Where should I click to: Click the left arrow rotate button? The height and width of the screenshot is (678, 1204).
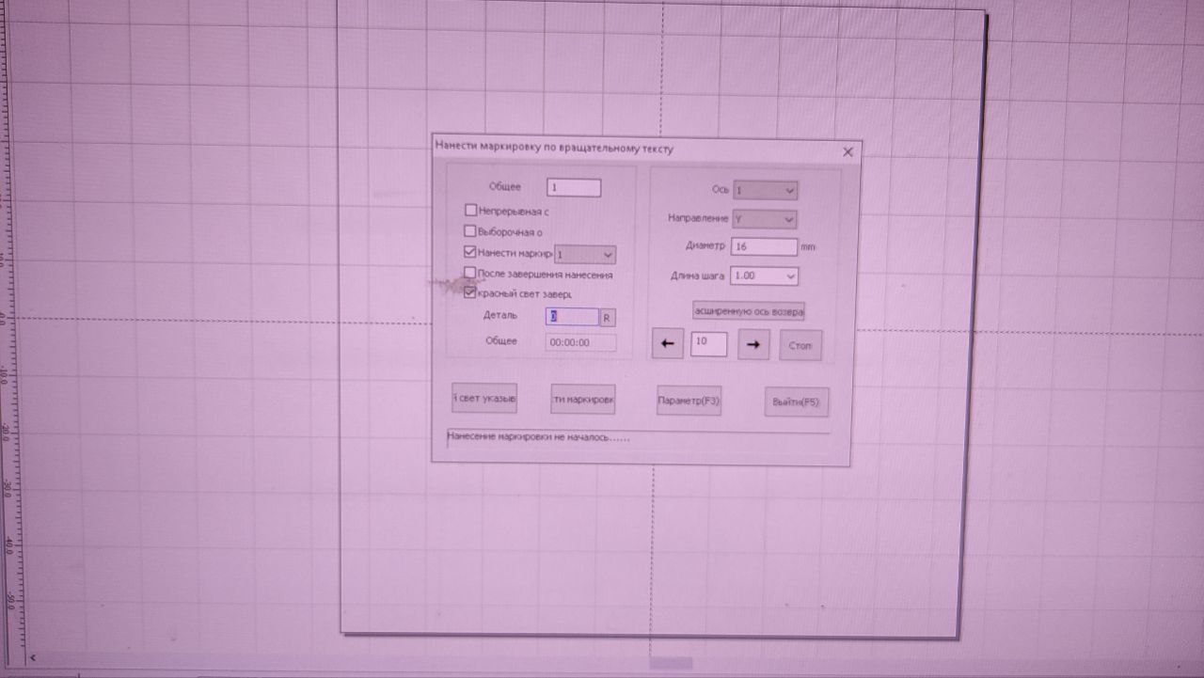tap(667, 344)
